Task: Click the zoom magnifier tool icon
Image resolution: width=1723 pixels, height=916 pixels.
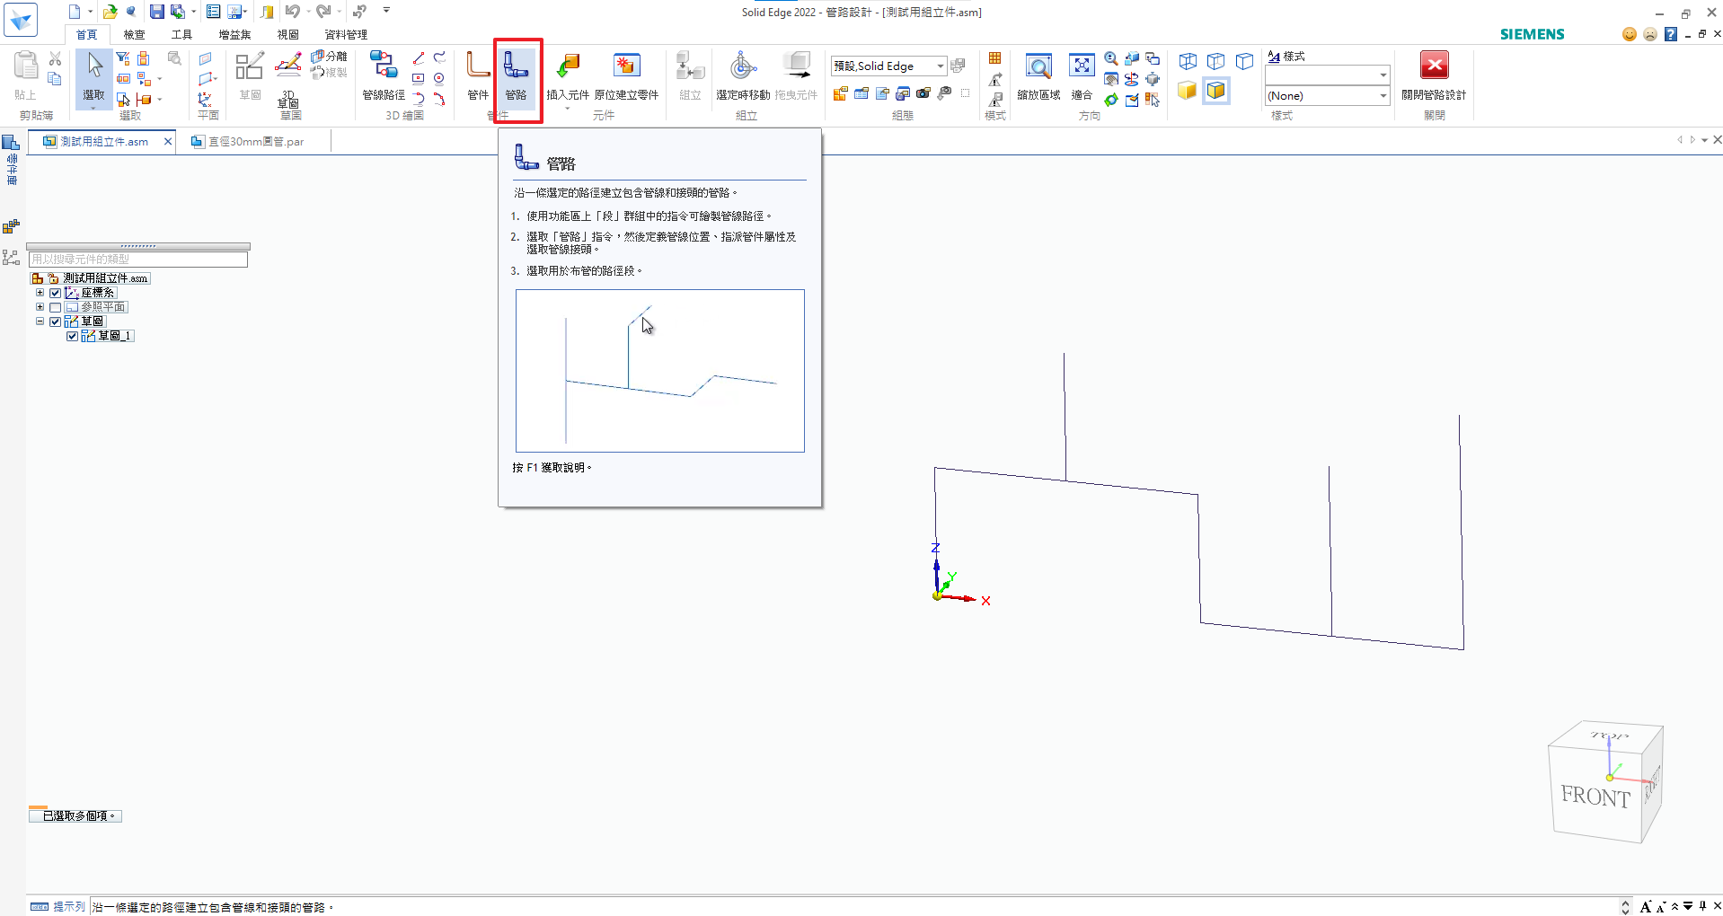Action: 1111,58
